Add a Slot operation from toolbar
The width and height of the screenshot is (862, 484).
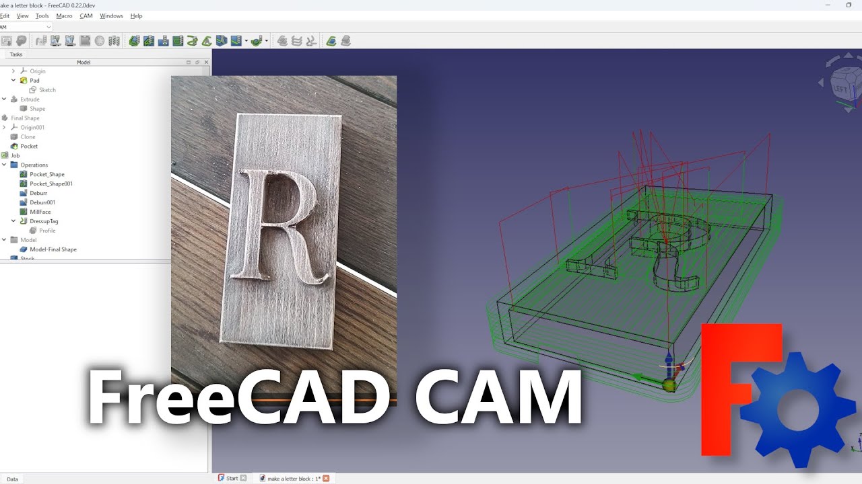coord(222,41)
